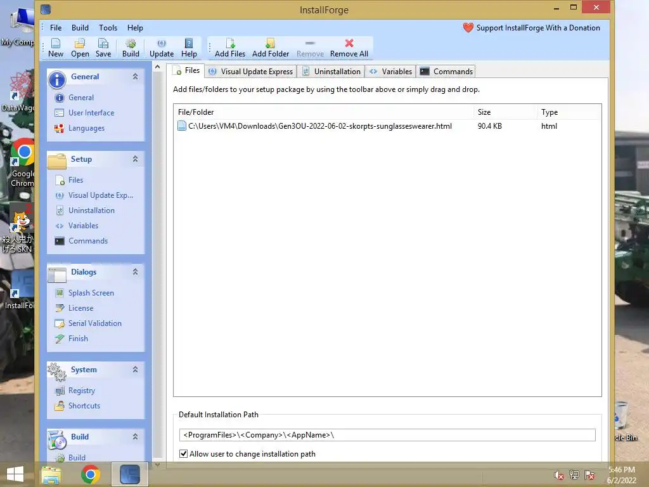Click the Type column header
The image size is (649, 487).
tap(569, 112)
